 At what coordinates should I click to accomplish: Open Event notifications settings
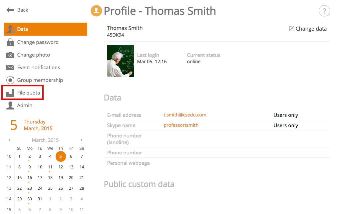39,68
